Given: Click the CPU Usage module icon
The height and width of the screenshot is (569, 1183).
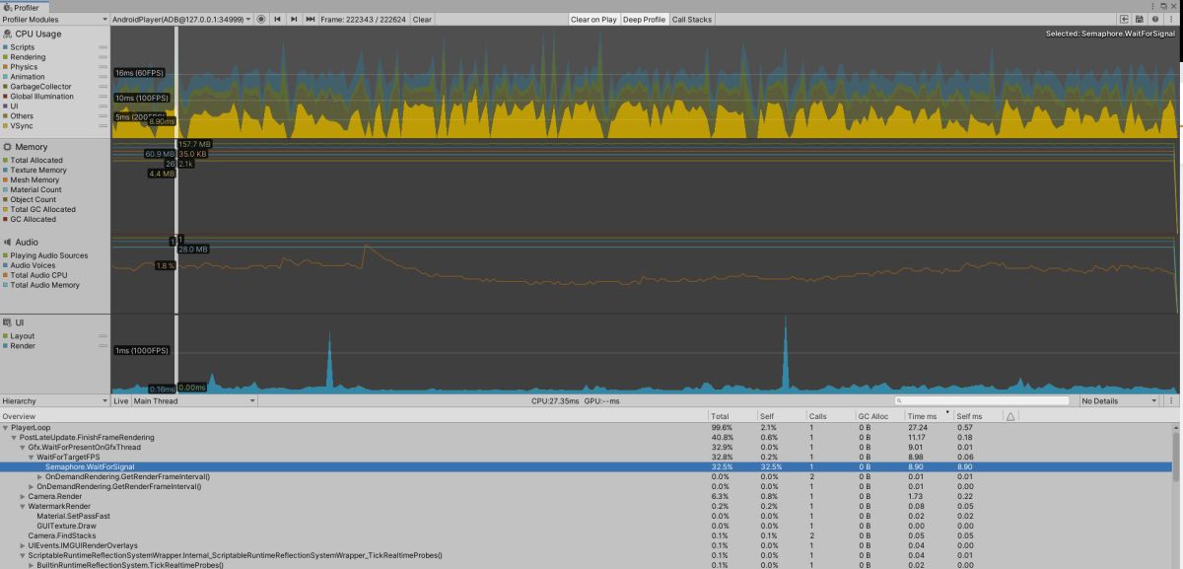Looking at the screenshot, I should point(8,34).
